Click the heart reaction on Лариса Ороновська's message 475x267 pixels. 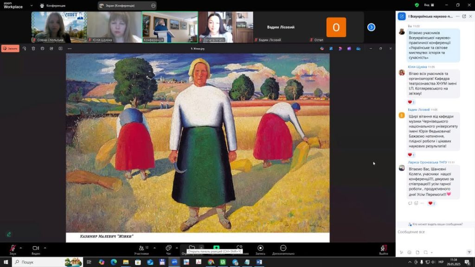431,203
